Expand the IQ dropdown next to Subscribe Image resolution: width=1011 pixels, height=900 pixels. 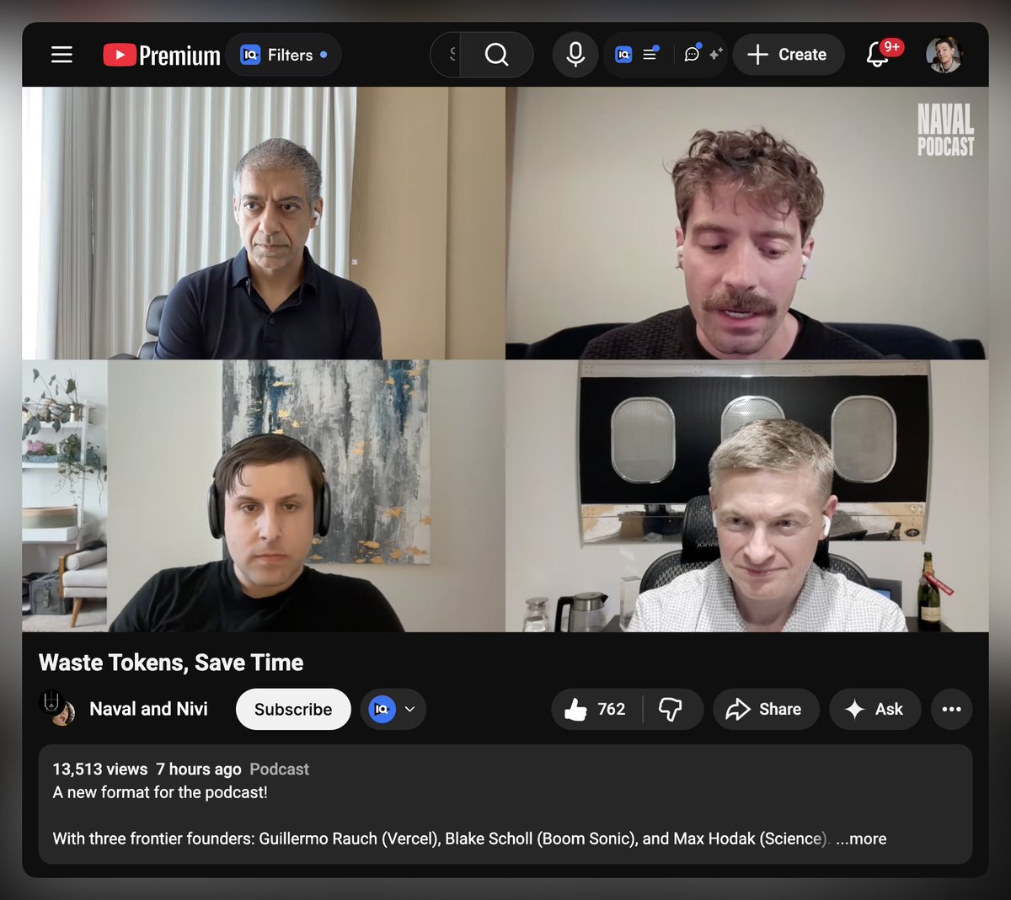(393, 709)
